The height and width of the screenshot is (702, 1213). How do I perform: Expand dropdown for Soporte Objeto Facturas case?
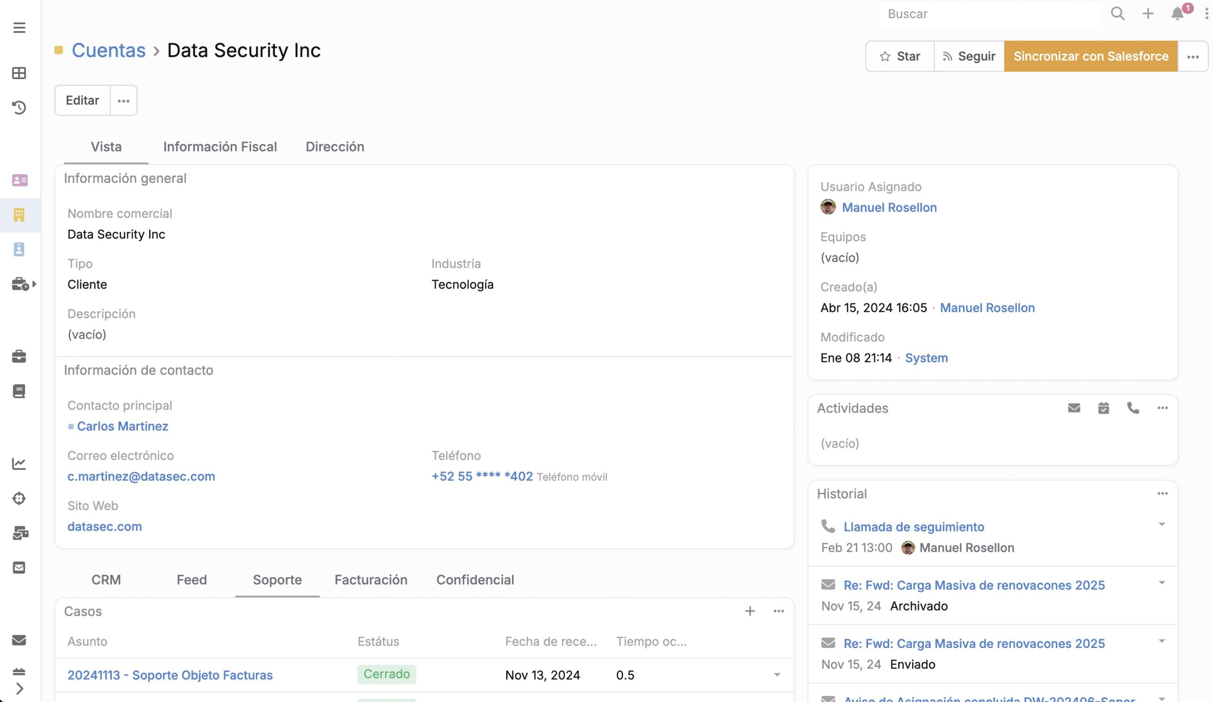(777, 675)
